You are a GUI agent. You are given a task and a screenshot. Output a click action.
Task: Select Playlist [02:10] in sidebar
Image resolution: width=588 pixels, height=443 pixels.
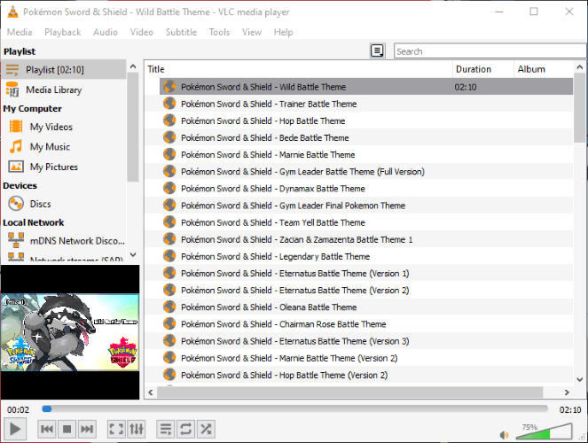pos(64,70)
